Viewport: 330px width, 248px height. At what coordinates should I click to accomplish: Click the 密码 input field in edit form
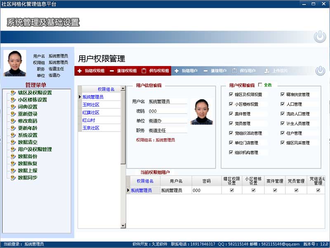(168, 111)
